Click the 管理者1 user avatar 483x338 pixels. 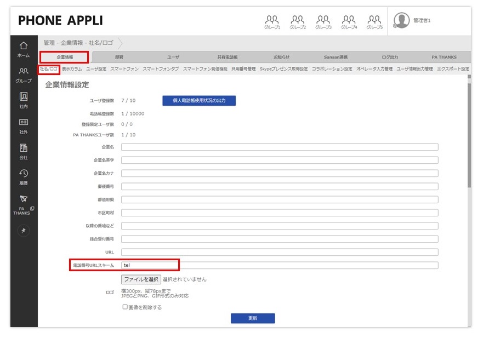[402, 20]
